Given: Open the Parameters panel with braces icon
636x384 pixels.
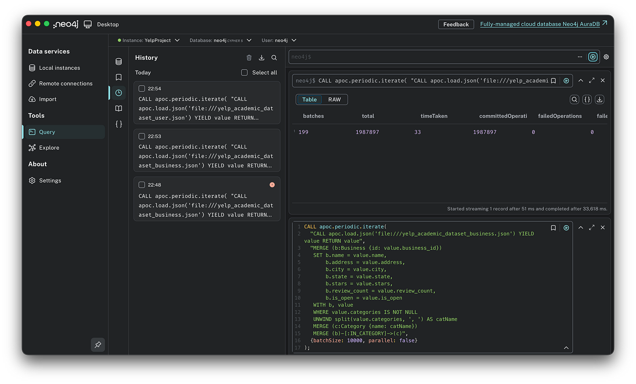Looking at the screenshot, I should [x=118, y=124].
